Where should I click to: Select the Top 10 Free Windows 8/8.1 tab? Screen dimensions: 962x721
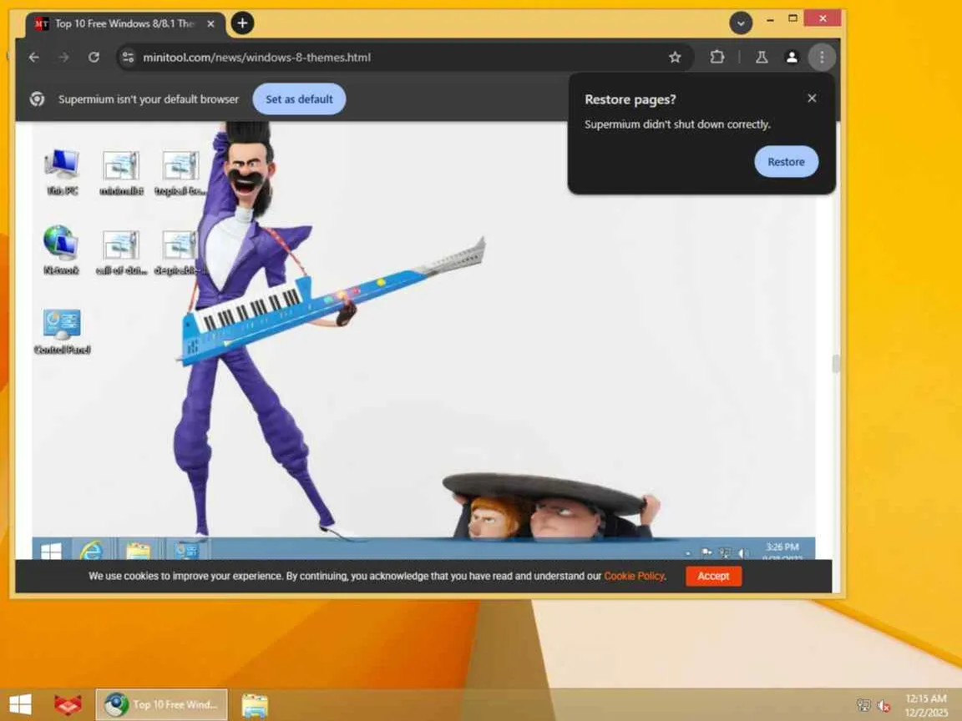point(126,24)
